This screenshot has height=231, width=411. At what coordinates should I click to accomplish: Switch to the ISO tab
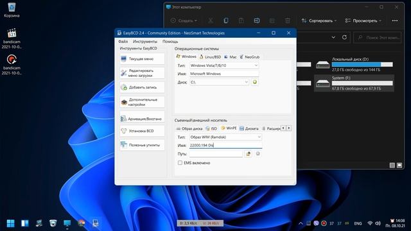click(211, 128)
